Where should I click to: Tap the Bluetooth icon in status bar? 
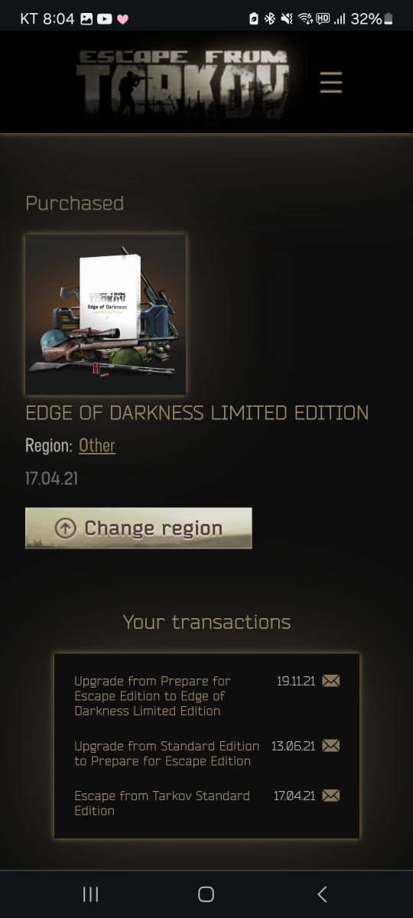point(269,19)
